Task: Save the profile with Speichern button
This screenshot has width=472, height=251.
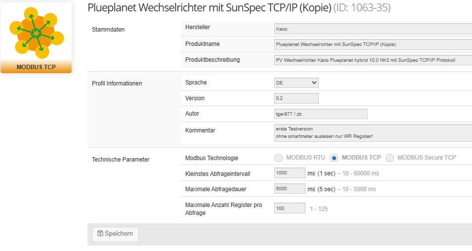Action: click(115, 234)
